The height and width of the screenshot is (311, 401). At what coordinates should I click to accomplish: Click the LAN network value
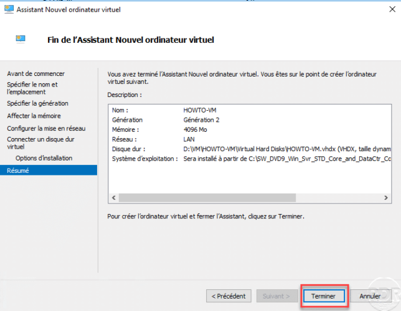pos(189,139)
